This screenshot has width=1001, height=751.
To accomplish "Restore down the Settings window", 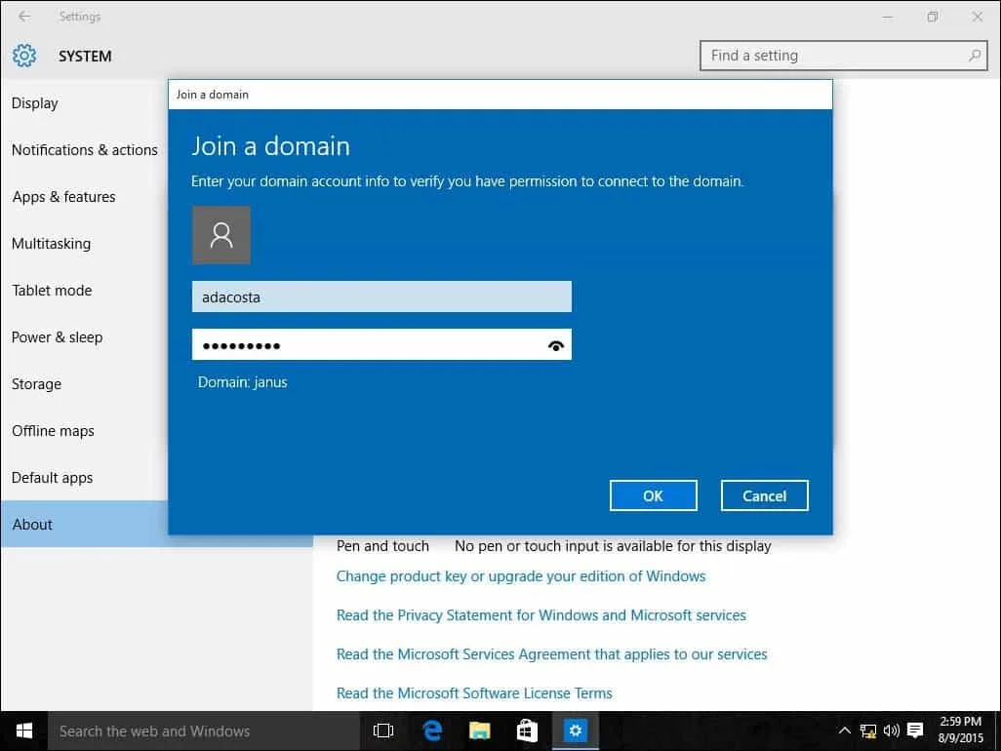I will pyautogui.click(x=932, y=17).
